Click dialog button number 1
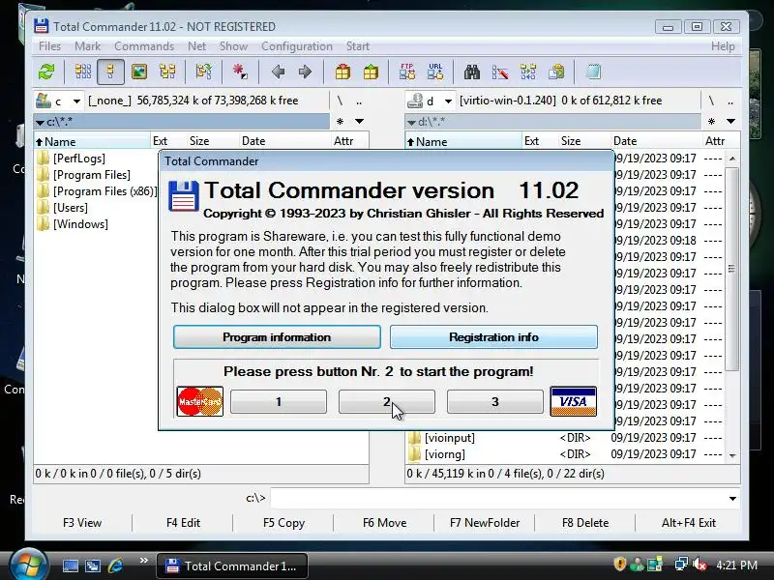Screen dimensions: 774x580 (x=279, y=401)
